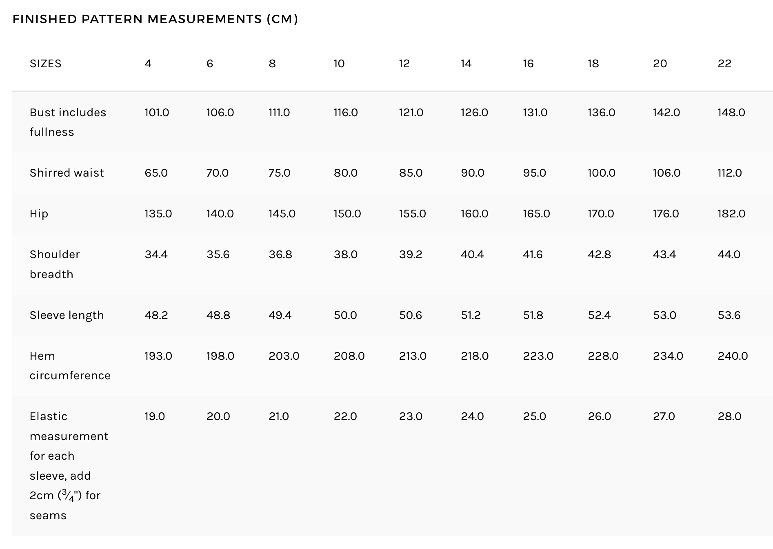Select the Sleeve length row label
Viewport: 773px width, 549px height.
coord(67,315)
